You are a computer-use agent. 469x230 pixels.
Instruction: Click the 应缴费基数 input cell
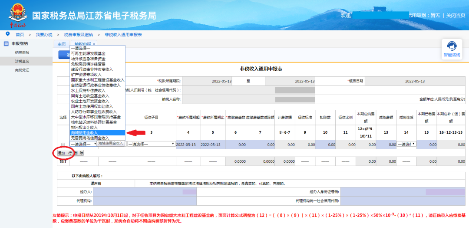click(235, 144)
